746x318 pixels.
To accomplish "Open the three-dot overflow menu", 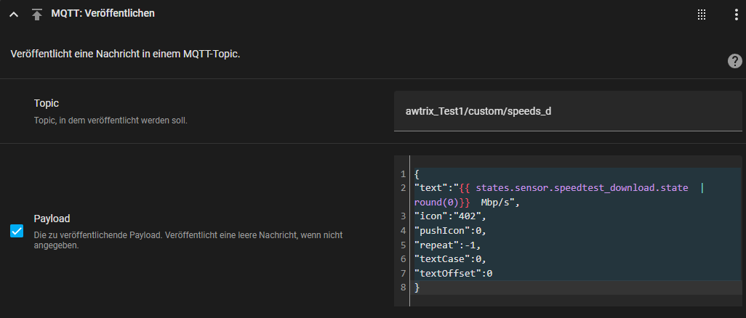I will pyautogui.click(x=736, y=15).
